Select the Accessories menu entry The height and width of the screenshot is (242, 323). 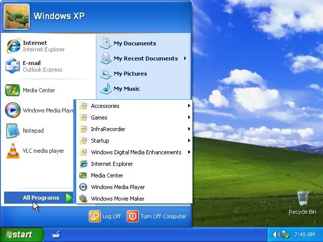point(134,106)
